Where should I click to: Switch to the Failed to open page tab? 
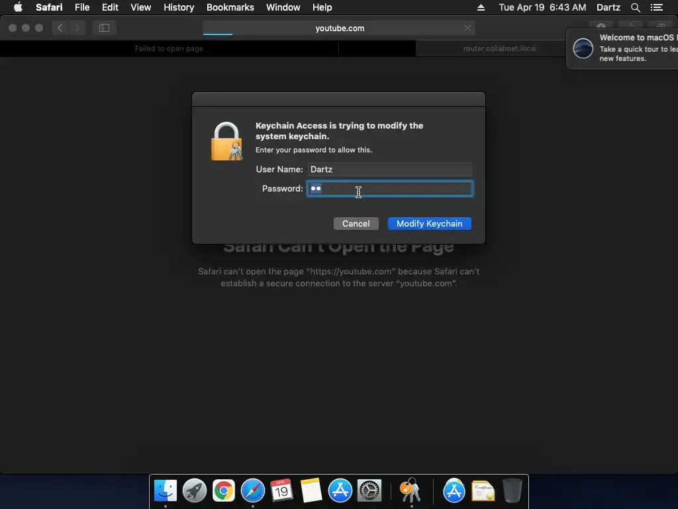pyautogui.click(x=169, y=48)
